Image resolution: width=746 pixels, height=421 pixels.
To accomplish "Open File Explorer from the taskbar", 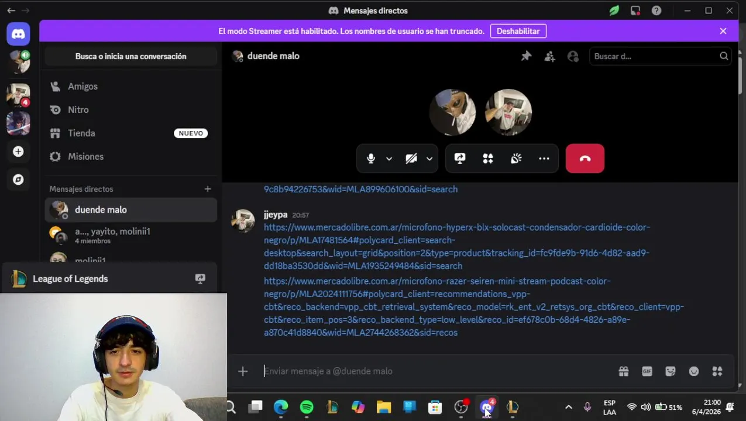I will click(x=384, y=407).
